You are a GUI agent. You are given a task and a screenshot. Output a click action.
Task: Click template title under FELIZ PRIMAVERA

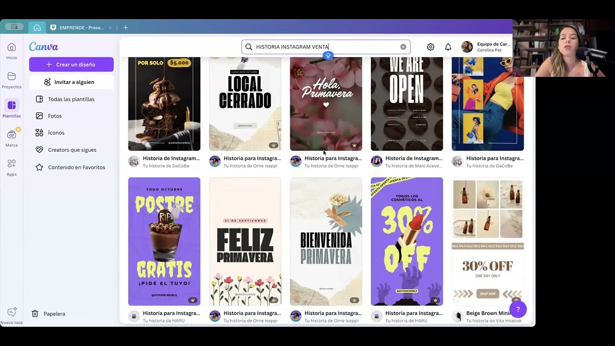pyautogui.click(x=252, y=313)
